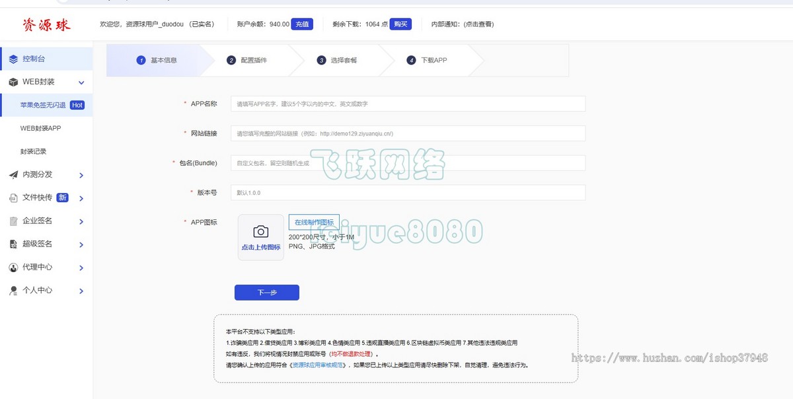Click the 均不做退款处理 red warning text
Viewport: 793px width, 399px height.
point(352,354)
